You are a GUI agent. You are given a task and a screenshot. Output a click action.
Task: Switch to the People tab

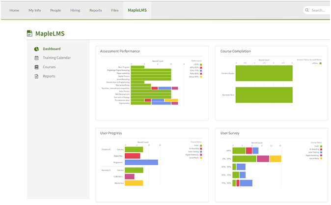click(55, 10)
